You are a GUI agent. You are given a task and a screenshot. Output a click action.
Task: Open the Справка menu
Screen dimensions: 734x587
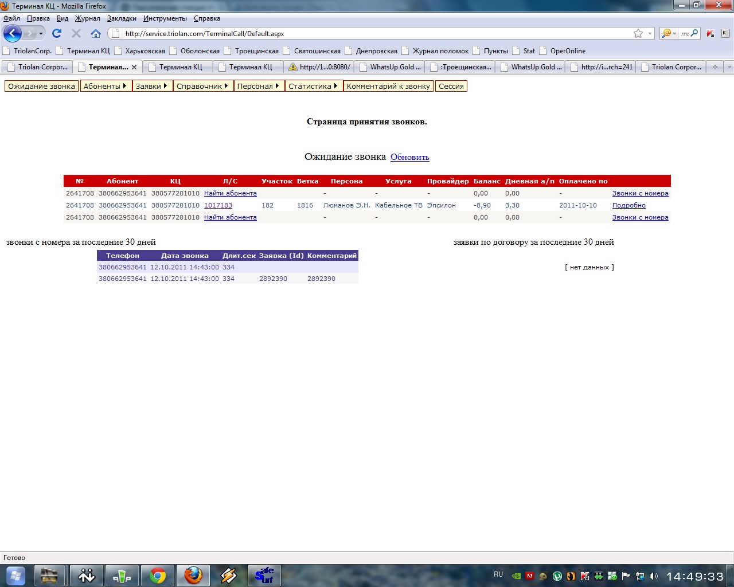207,18
